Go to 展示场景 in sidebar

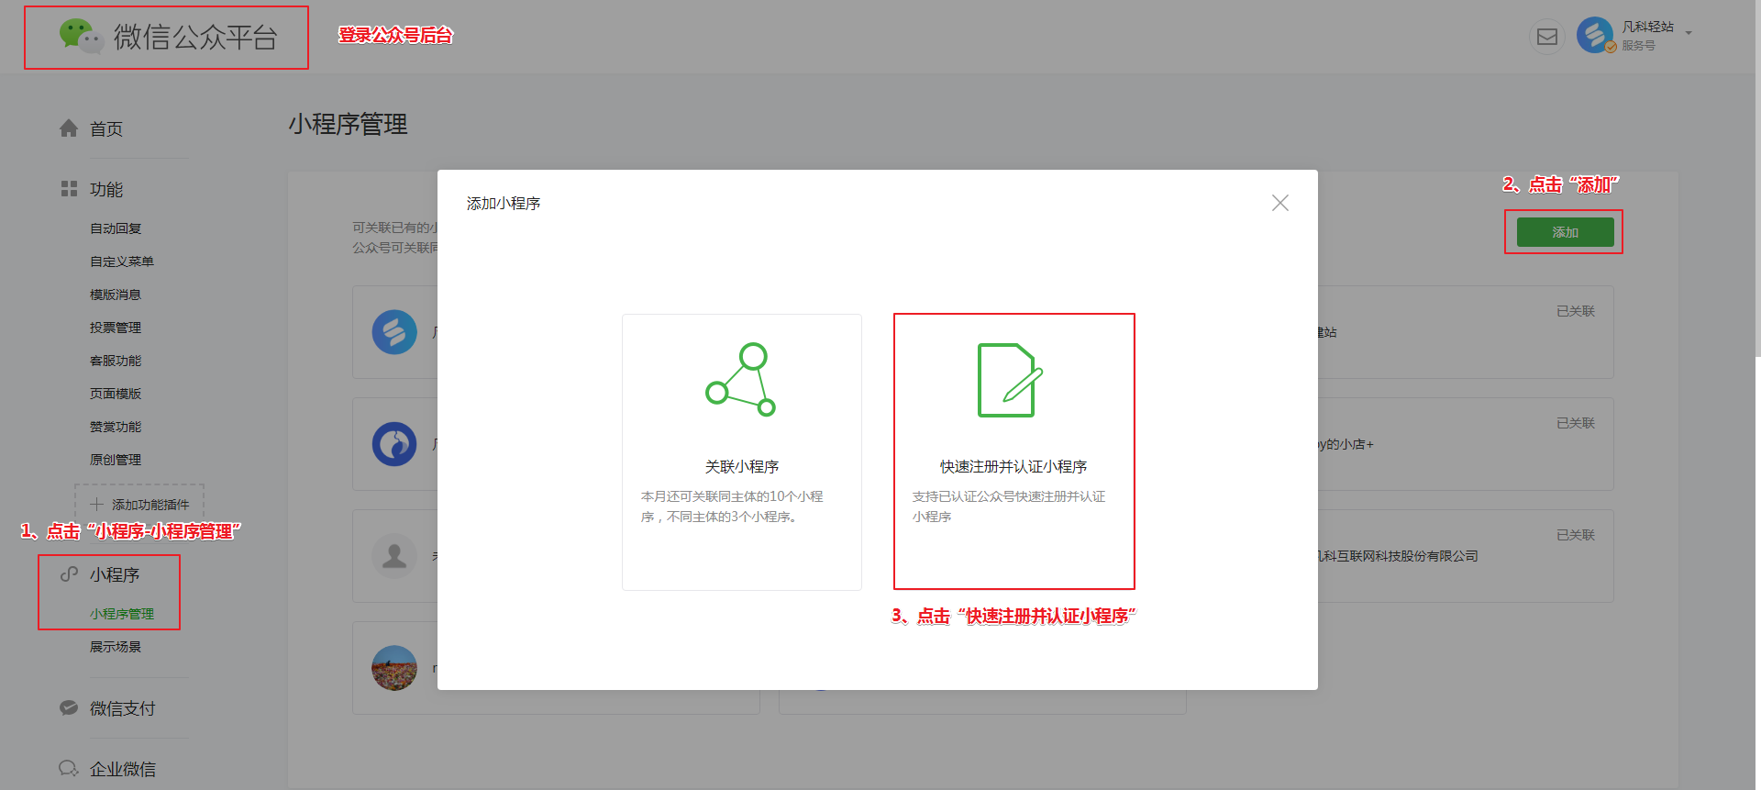116,647
